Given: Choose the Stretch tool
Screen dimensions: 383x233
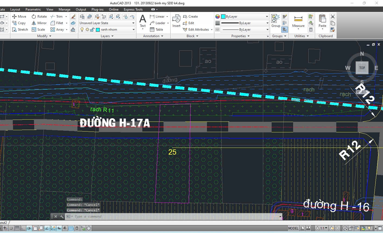Looking at the screenshot, I should (20, 30).
